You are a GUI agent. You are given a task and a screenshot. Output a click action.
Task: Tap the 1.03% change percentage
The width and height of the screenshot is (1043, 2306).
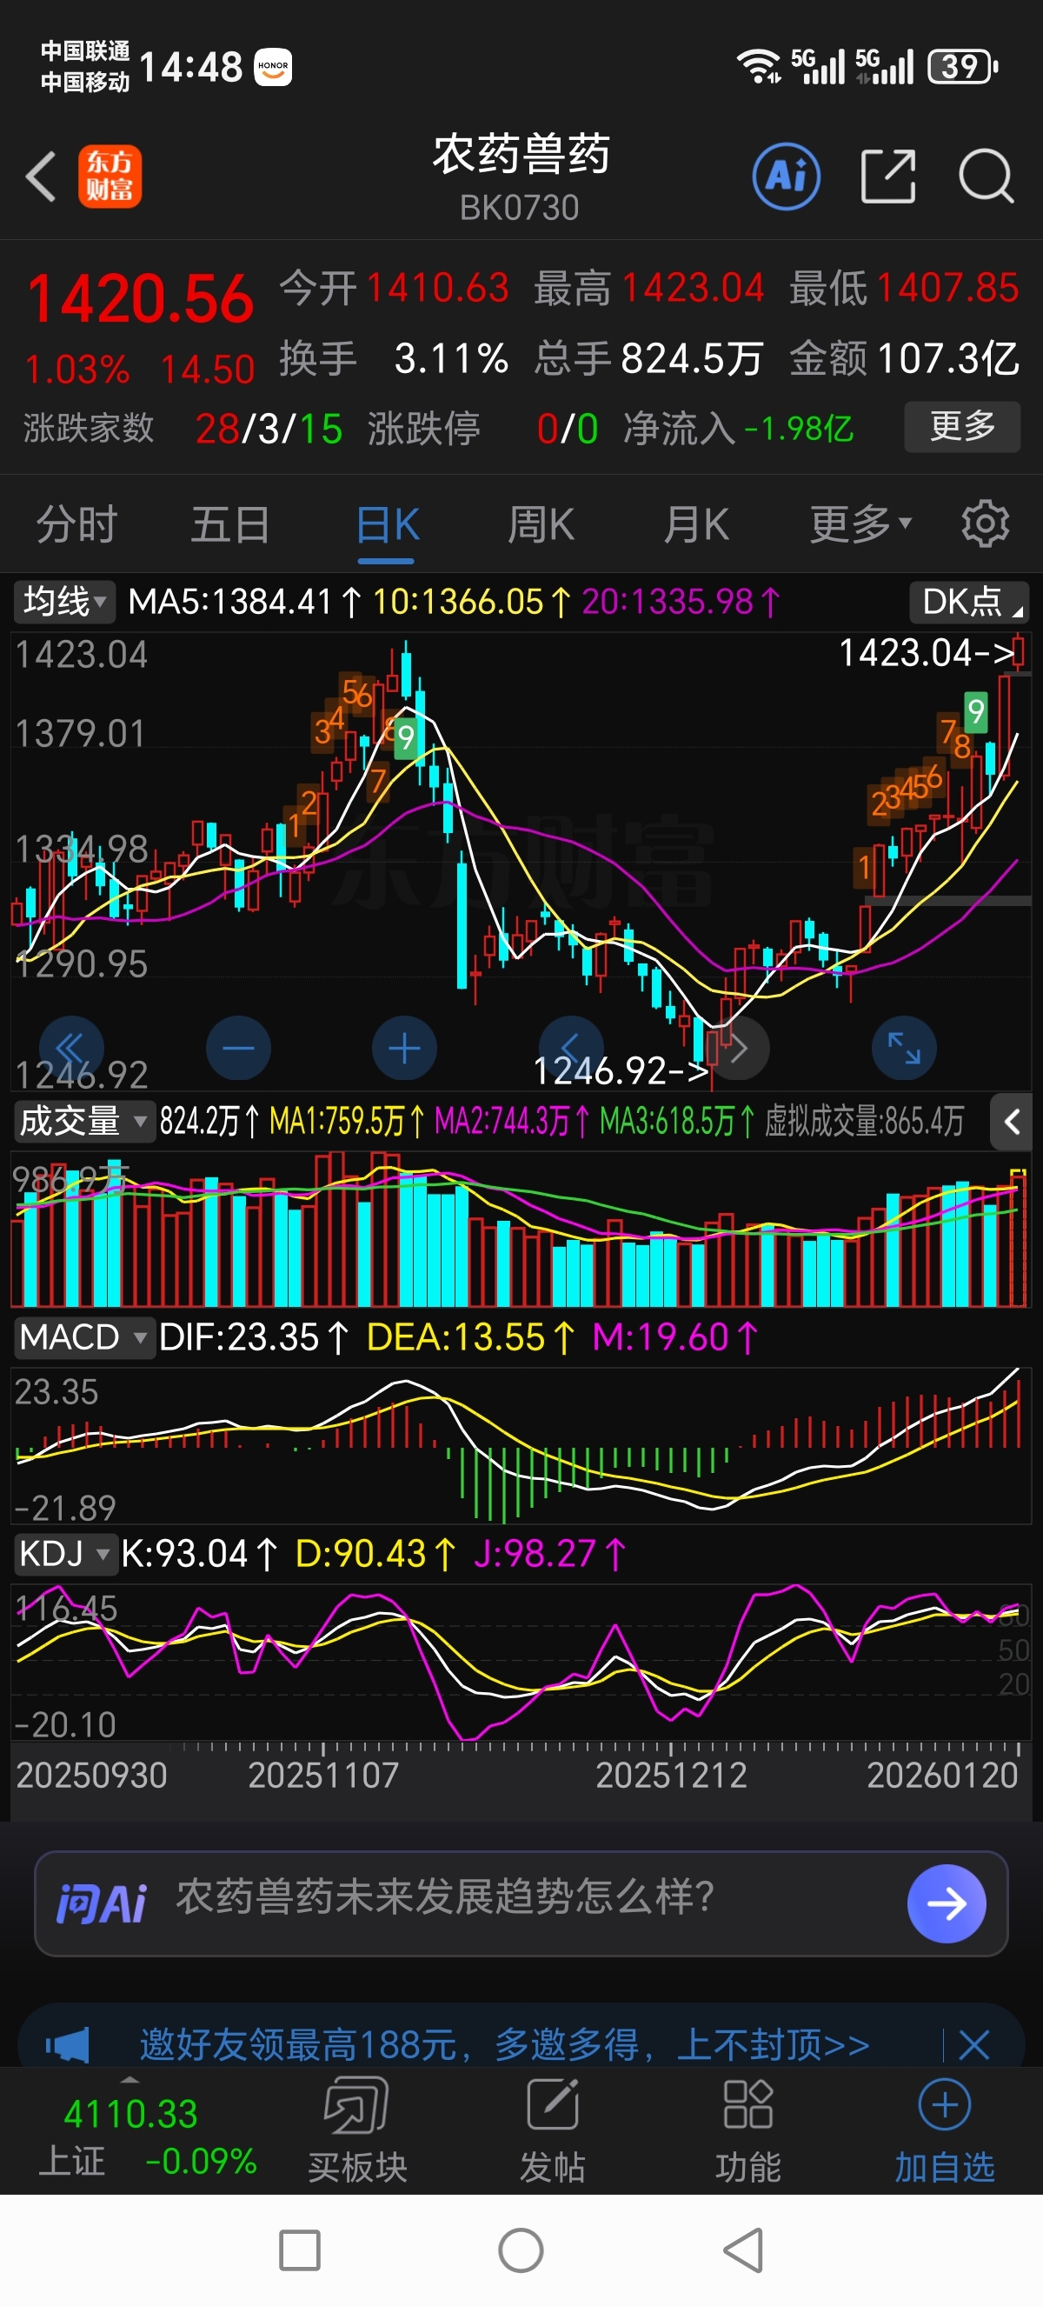tap(77, 370)
